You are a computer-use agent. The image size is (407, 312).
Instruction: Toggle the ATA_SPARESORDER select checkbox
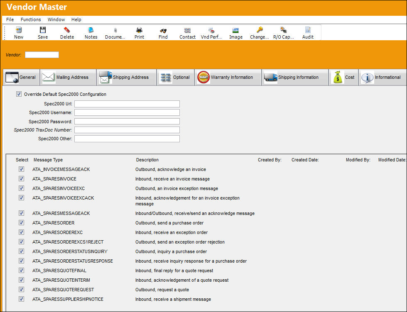pos(21,223)
